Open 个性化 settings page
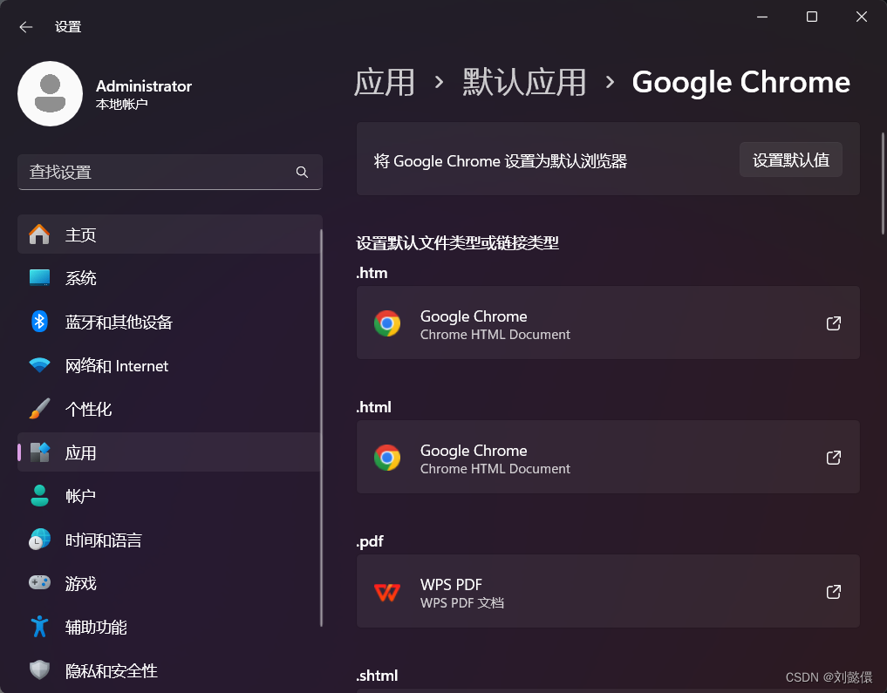This screenshot has height=693, width=887. coord(170,409)
